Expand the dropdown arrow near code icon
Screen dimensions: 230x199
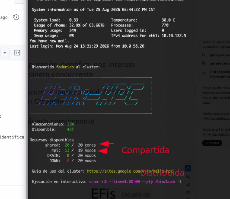pos(5,53)
